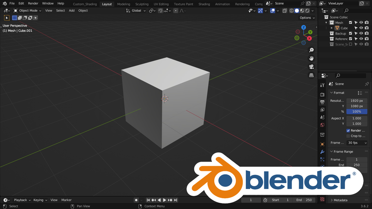Open Global transform orientation dropdown

(x=136, y=11)
